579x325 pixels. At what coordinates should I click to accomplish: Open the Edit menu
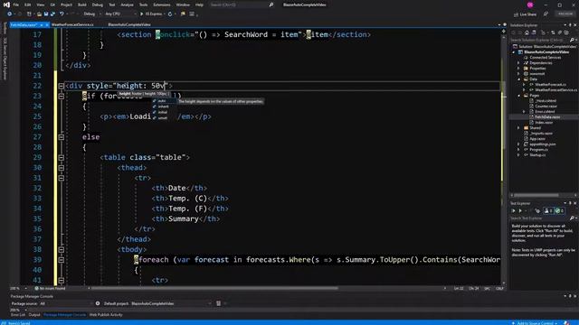pyautogui.click(x=28, y=5)
